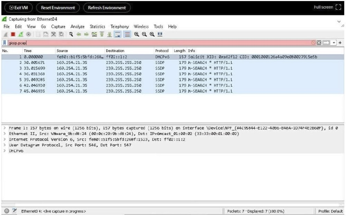Click the gicsp.pcap display filter field
346x216 pixels.
pyautogui.click(x=159, y=43)
